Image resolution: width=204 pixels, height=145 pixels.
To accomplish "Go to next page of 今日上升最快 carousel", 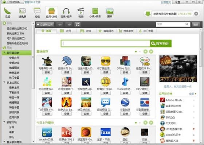I will pyautogui.click(x=151, y=123).
